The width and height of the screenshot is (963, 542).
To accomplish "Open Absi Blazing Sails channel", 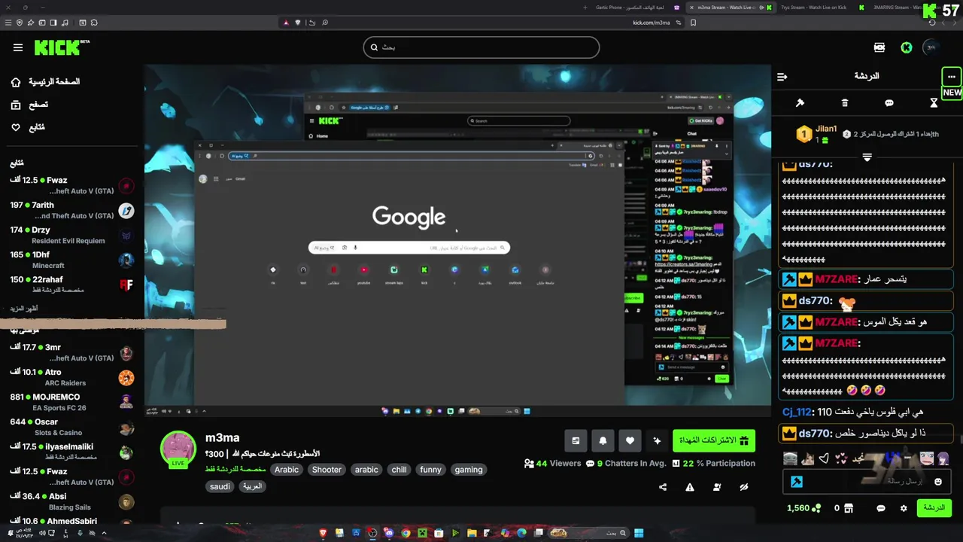I will (x=72, y=502).
